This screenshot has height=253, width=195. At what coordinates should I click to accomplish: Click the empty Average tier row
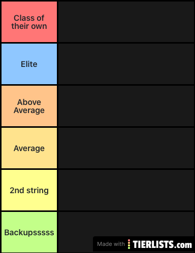126,148
